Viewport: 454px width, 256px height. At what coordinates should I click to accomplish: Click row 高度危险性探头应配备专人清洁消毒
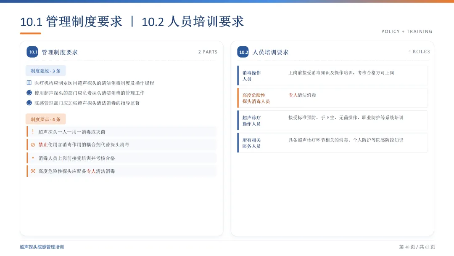(121, 171)
